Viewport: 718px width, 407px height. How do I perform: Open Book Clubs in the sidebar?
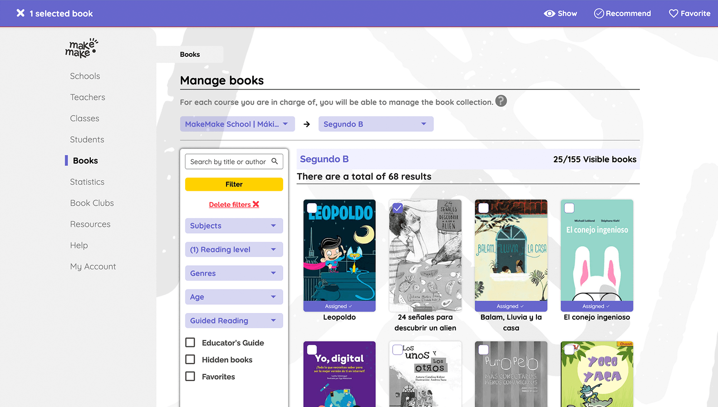coord(92,203)
